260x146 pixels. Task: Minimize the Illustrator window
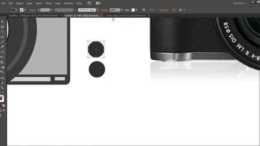coord(253,2)
